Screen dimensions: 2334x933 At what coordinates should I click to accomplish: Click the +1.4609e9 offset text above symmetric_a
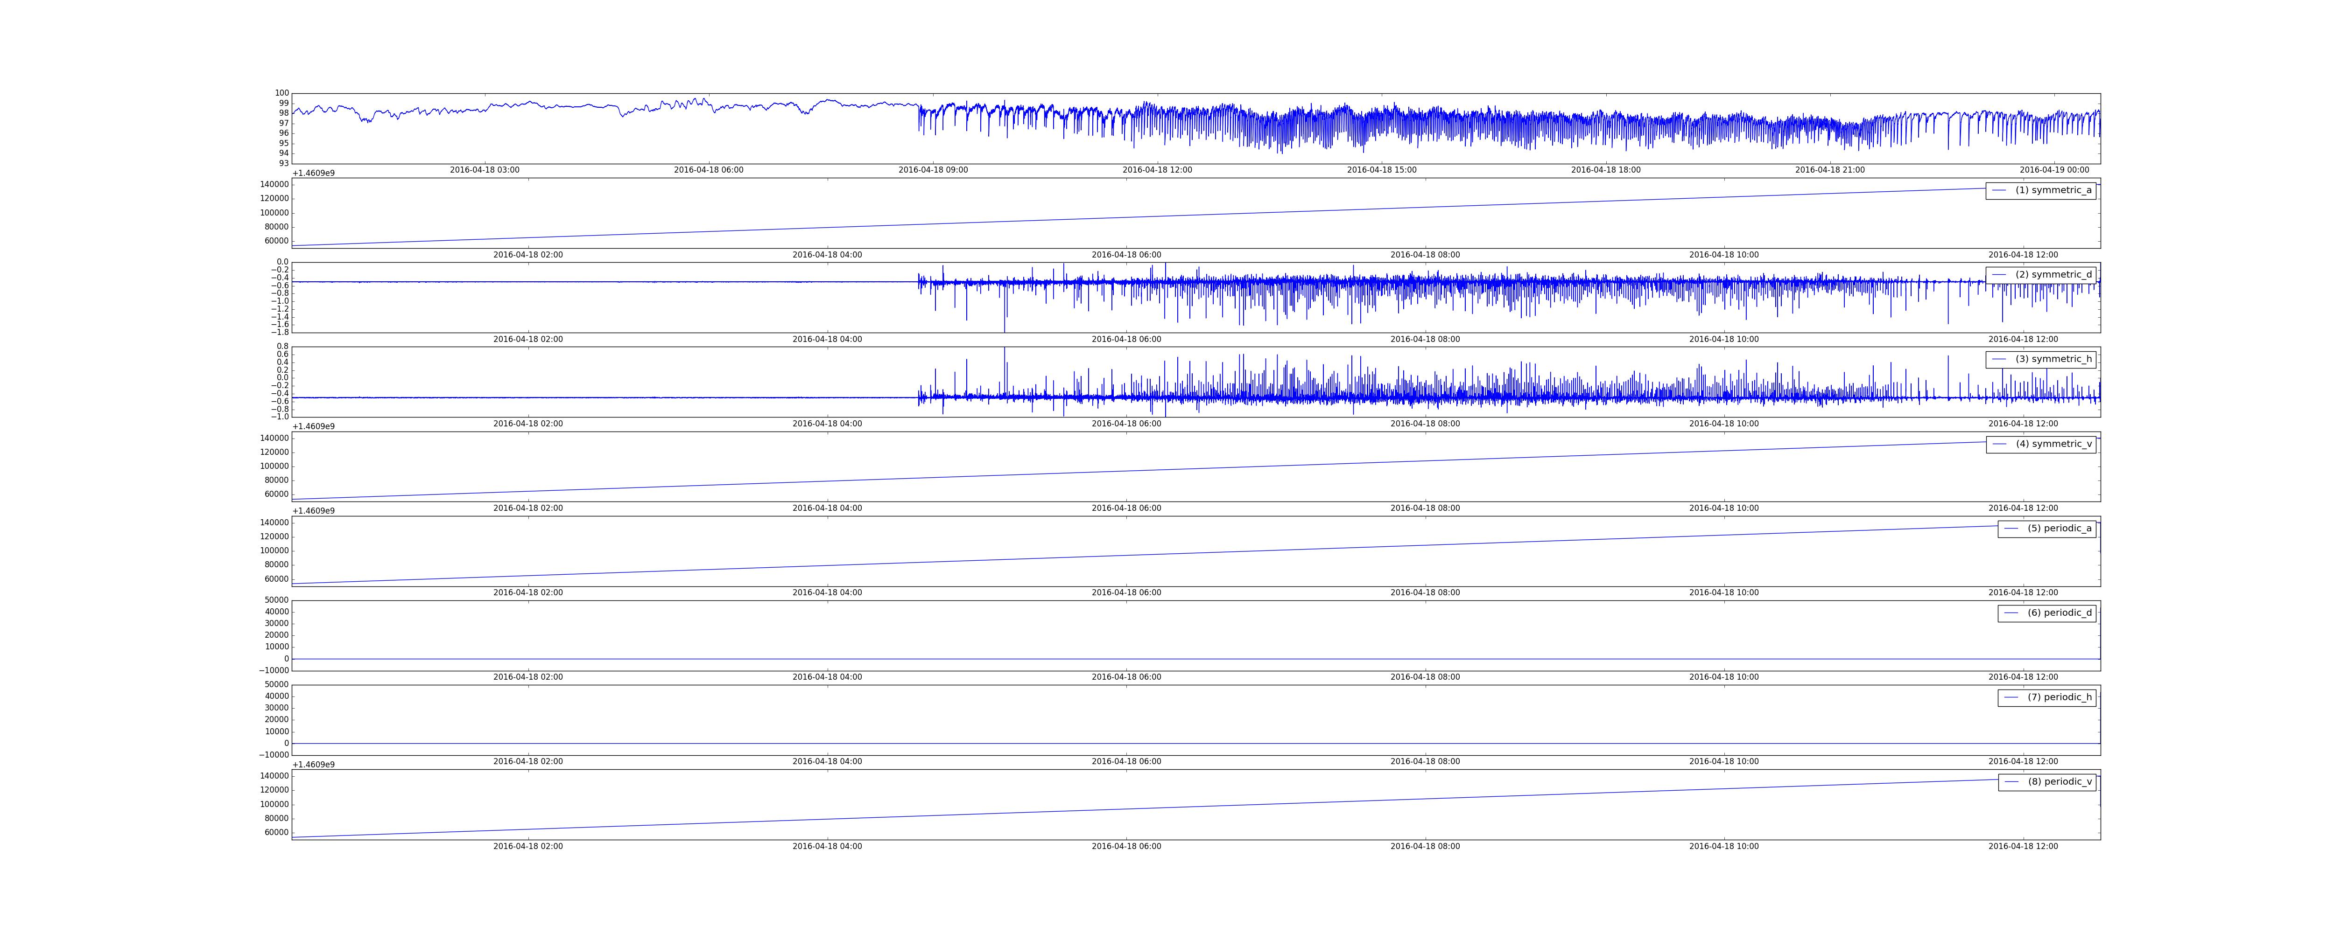(x=314, y=173)
